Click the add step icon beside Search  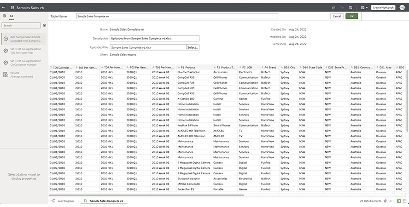[45, 25]
